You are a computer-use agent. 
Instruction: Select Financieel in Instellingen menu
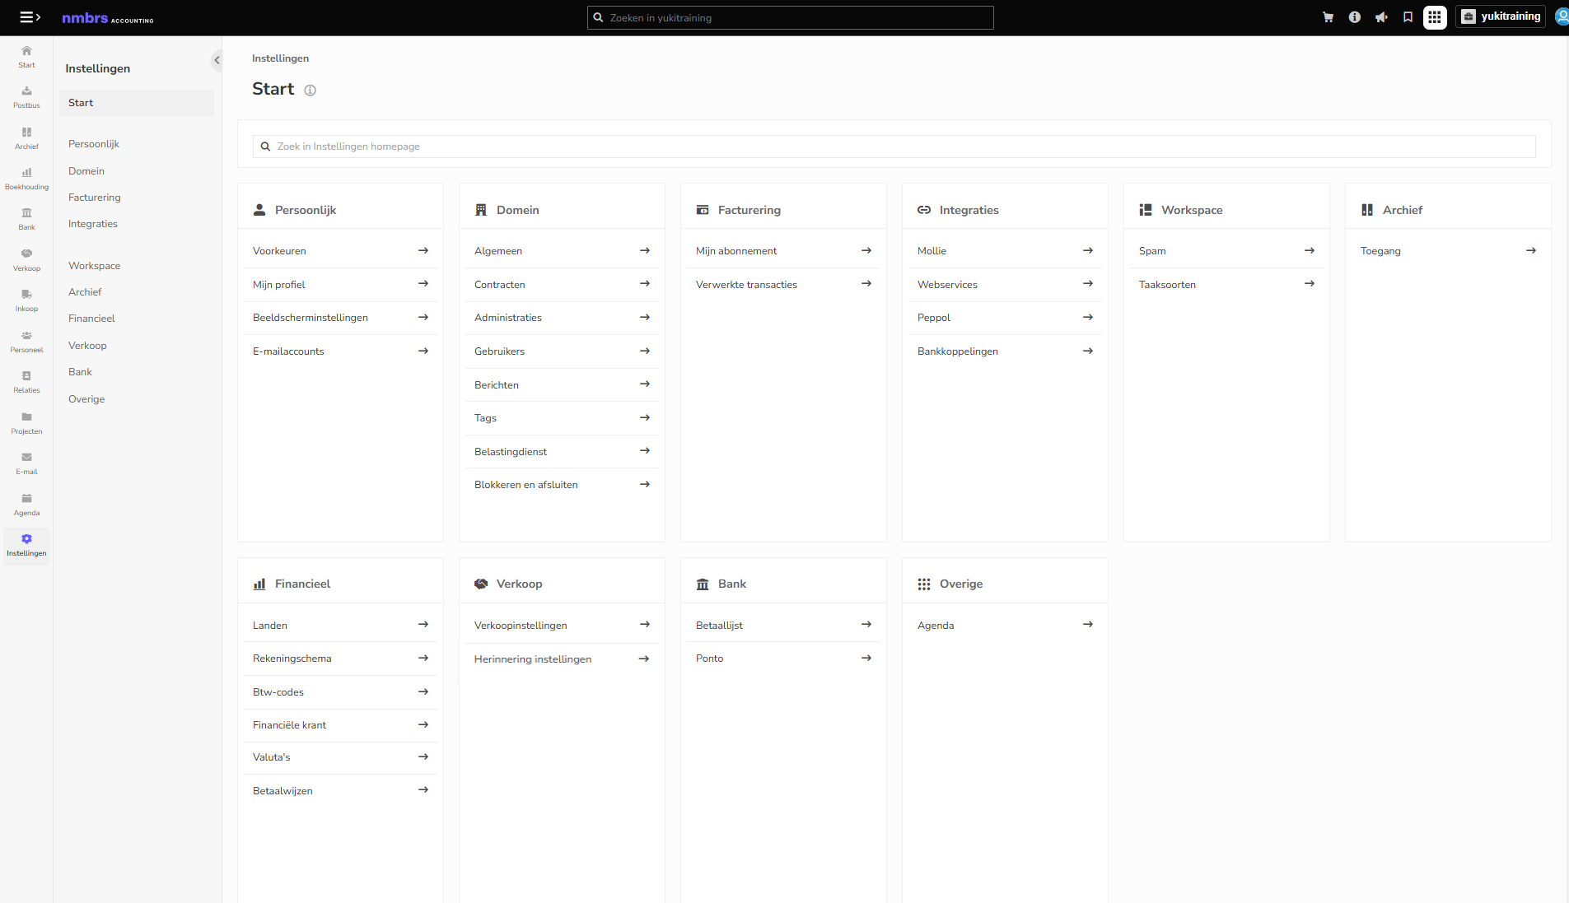(91, 319)
